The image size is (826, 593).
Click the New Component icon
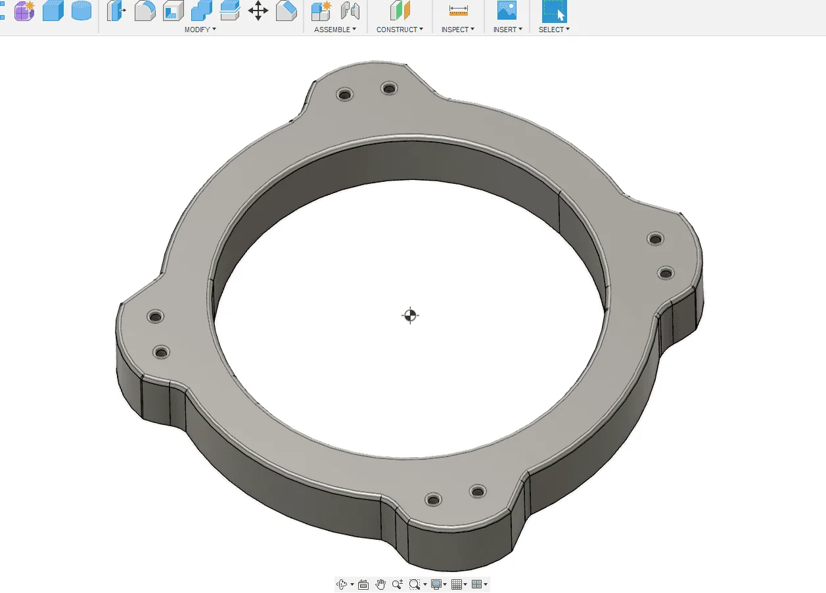point(321,11)
